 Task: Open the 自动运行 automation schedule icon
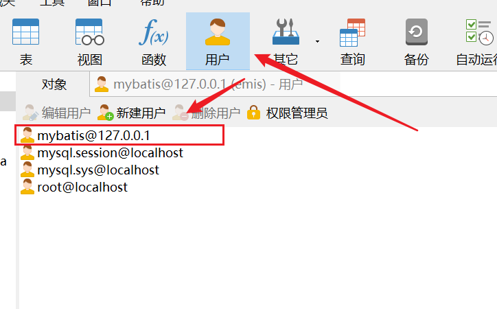coord(476,42)
